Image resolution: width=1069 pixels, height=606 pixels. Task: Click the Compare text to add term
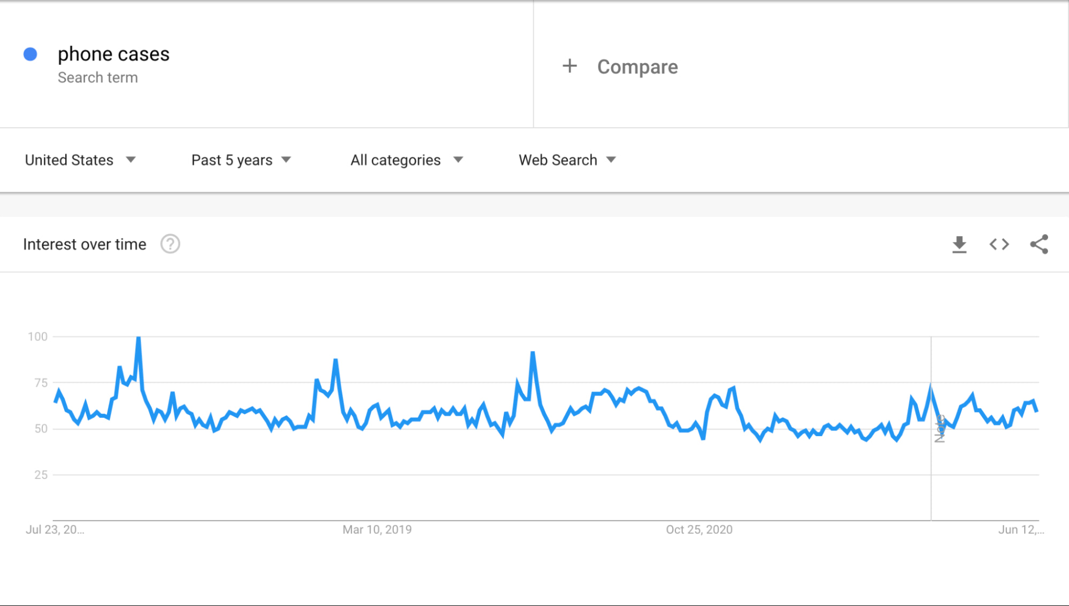pos(637,67)
